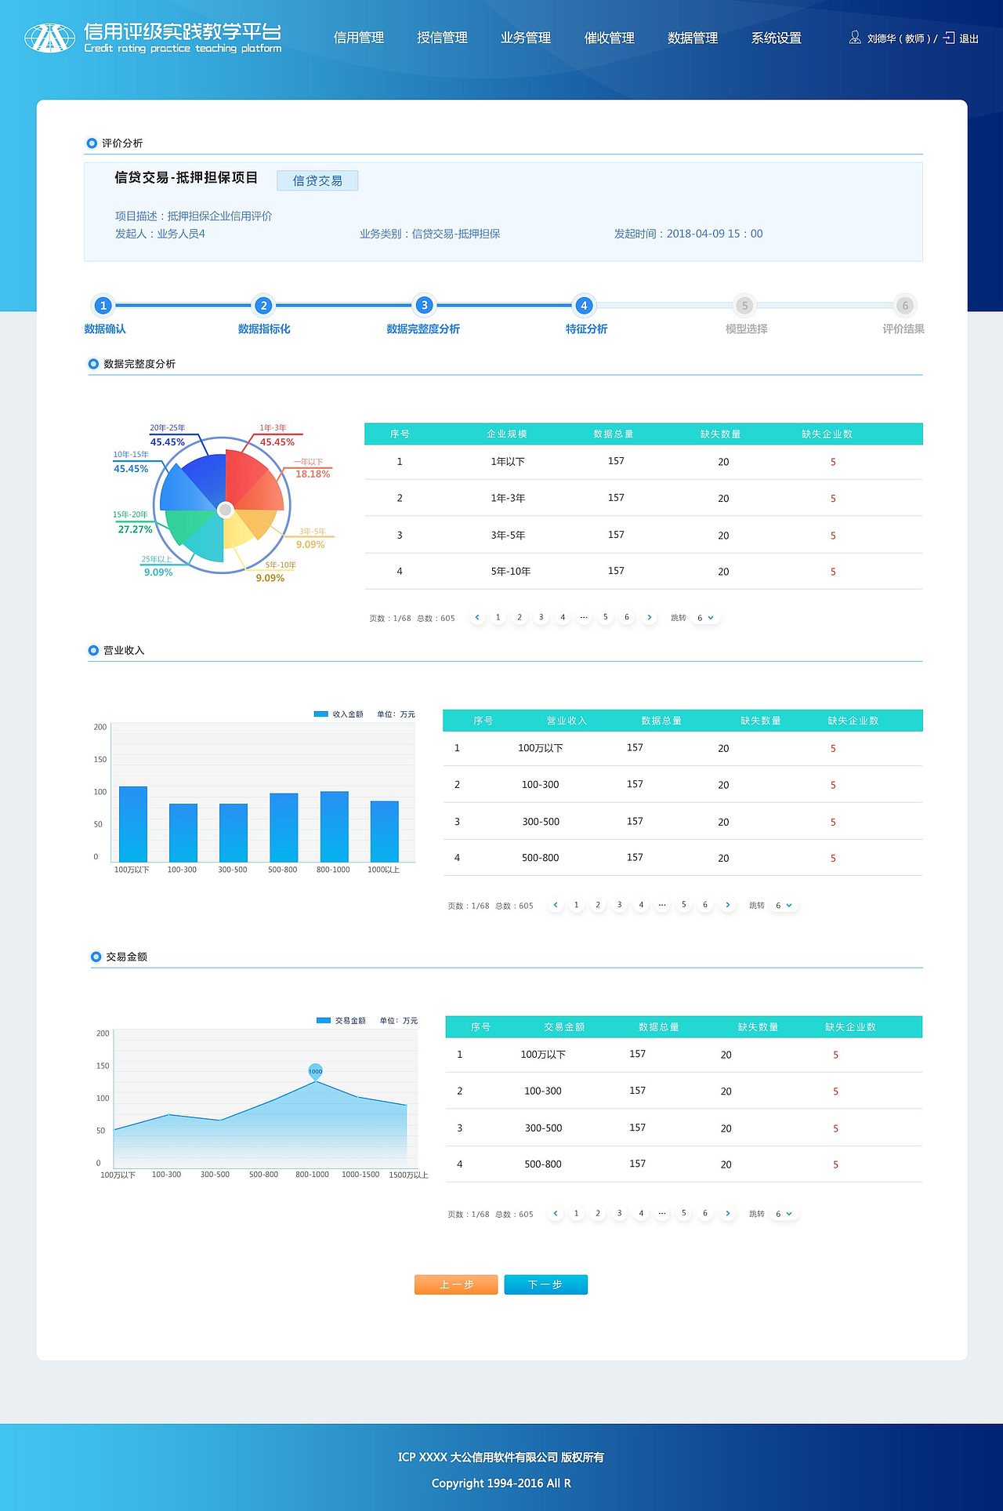
Task: Select step 5 模型选择 circle
Action: point(744,305)
